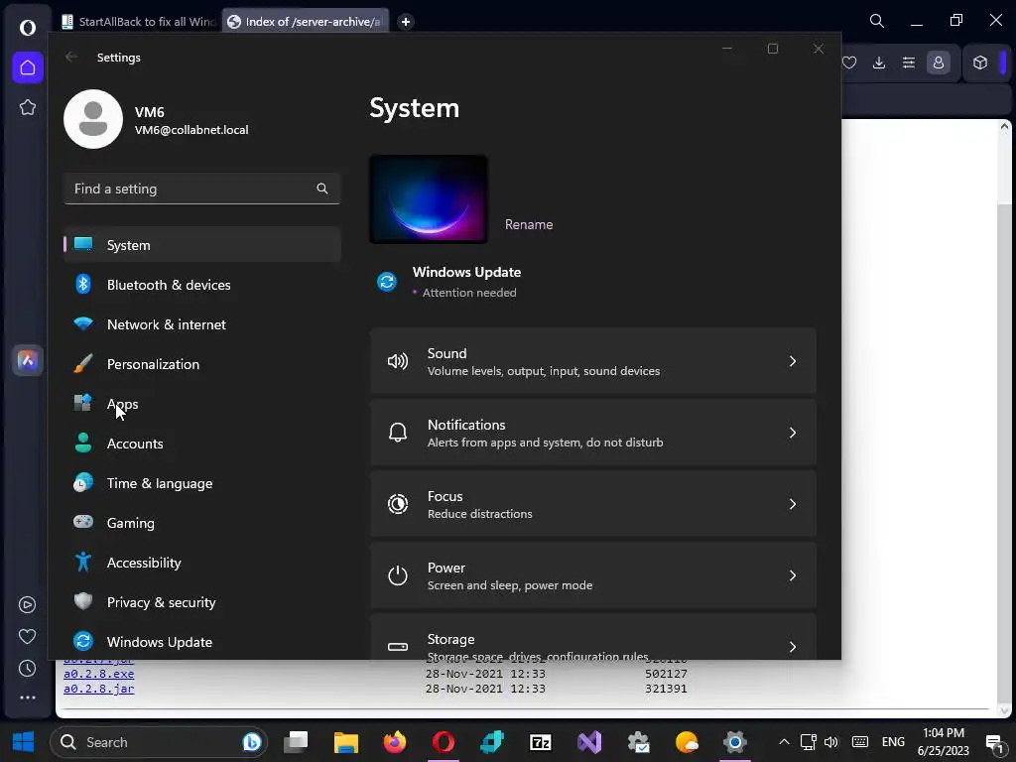Launch Aria AI icon in Opera sidebar

point(27,360)
